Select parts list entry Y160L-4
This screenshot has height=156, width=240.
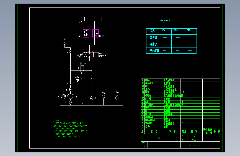coord(149,117)
